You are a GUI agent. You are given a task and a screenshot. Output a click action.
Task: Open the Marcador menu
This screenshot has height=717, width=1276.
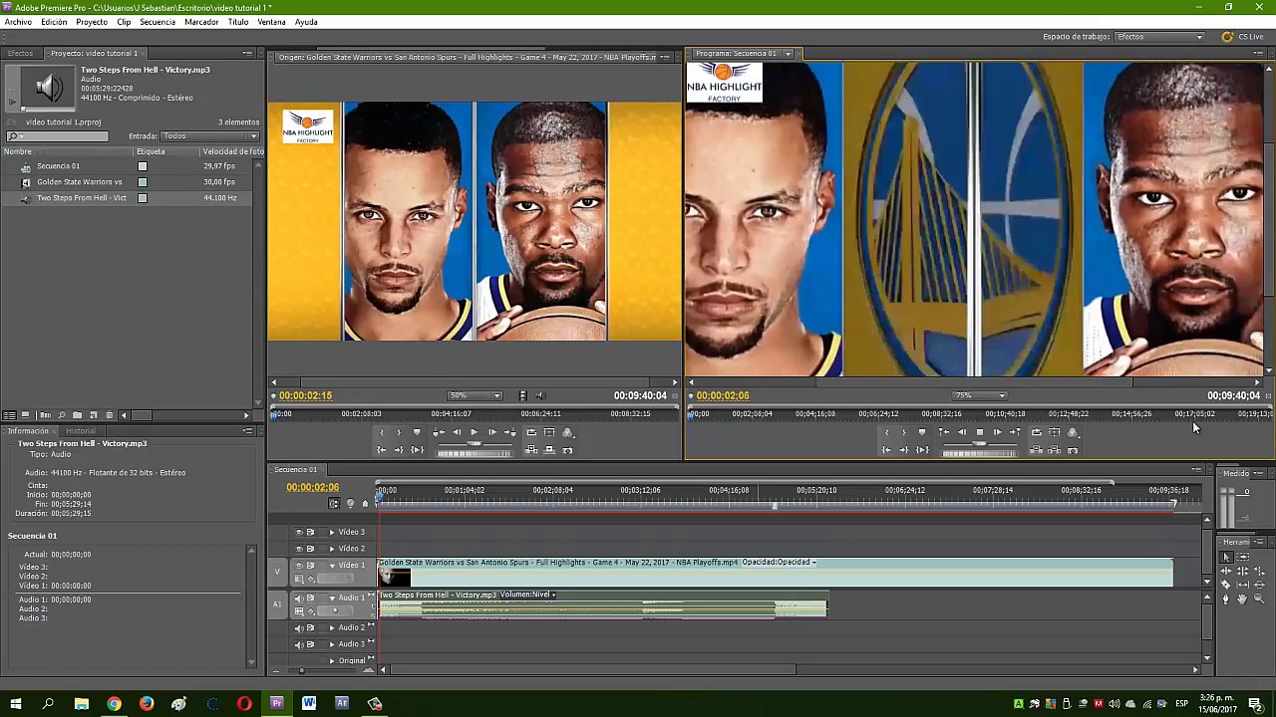click(x=201, y=22)
